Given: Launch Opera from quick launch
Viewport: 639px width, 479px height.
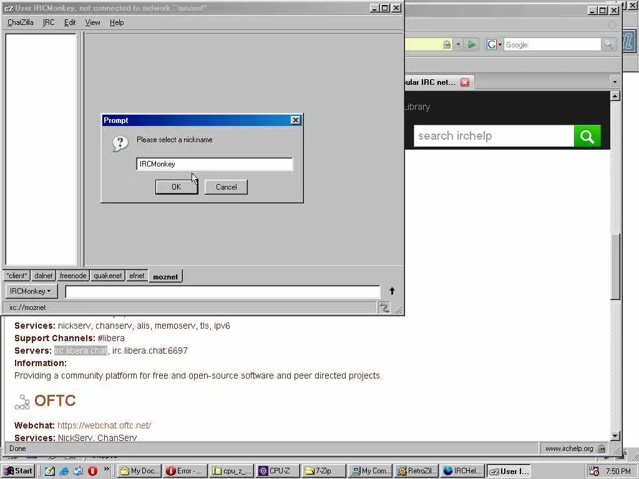Looking at the screenshot, I should (92, 471).
